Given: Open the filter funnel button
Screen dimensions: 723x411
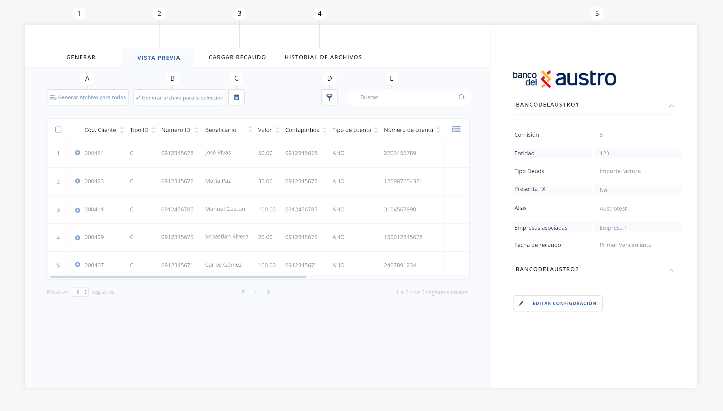Looking at the screenshot, I should click(x=329, y=97).
